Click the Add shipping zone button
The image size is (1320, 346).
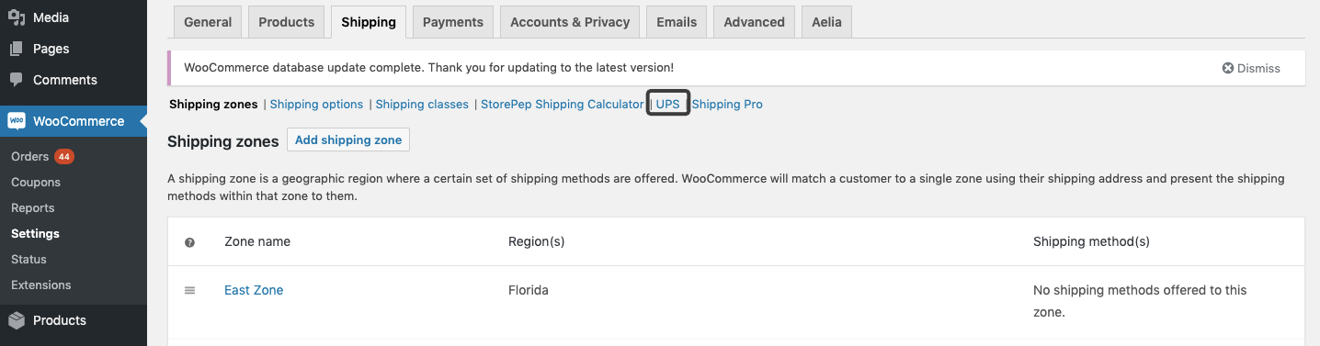[x=348, y=140]
